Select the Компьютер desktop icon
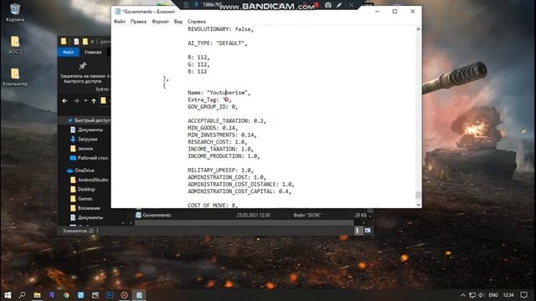This screenshot has height=301, width=536. (x=15, y=77)
